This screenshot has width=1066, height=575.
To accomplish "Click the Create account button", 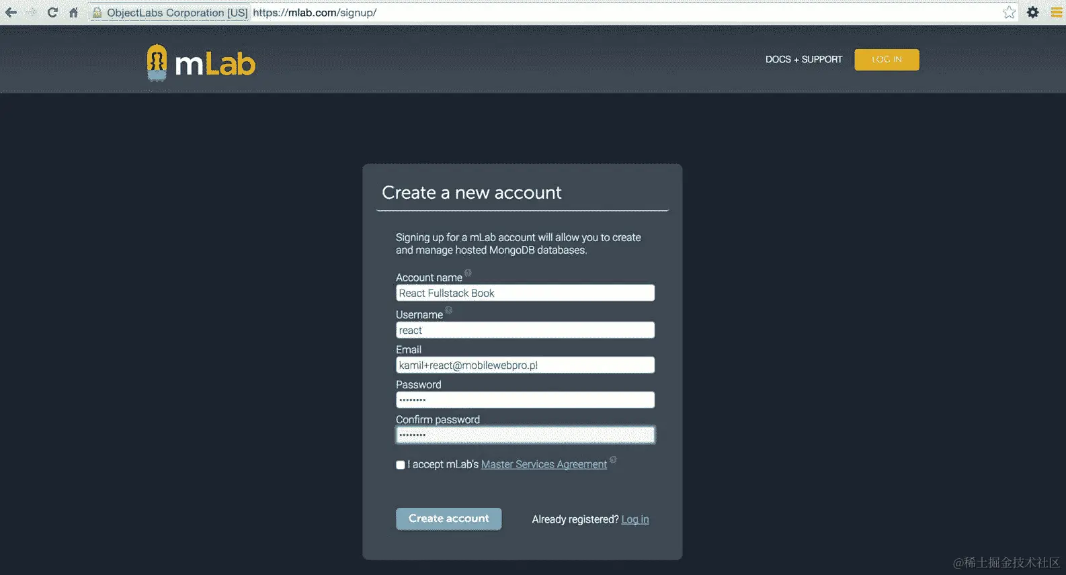I will [x=449, y=519].
